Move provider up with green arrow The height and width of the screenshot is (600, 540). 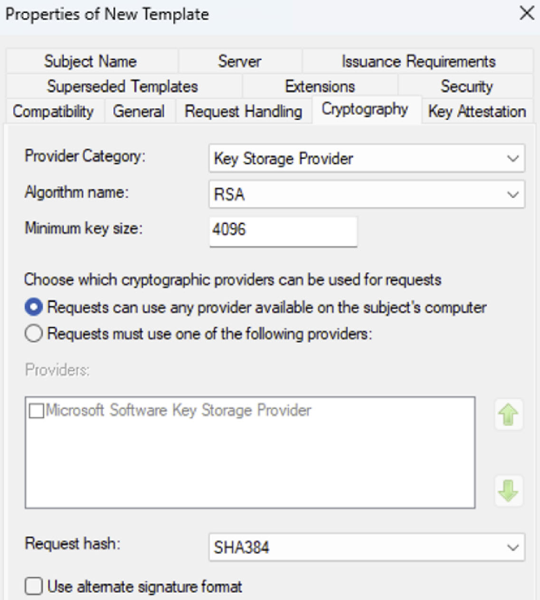(x=508, y=415)
